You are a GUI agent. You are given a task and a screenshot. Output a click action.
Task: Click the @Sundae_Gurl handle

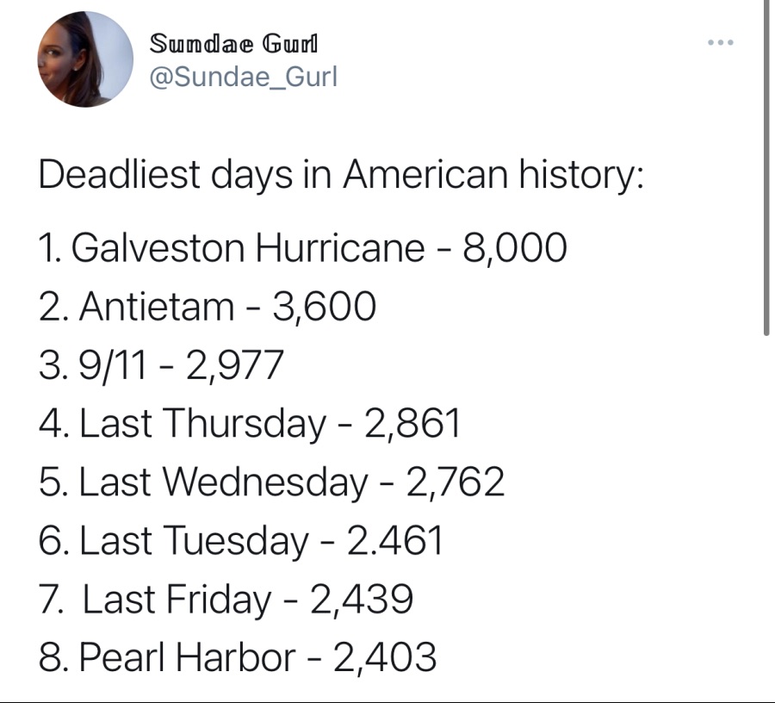coord(243,77)
